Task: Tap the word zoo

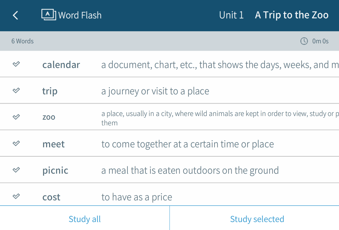Action: pos(49,117)
